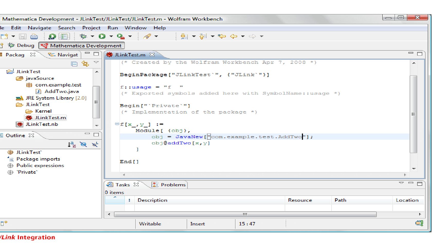Viewport: 439px width, 247px height.
Task: Switch to the Debug perspective
Action: click(x=21, y=46)
